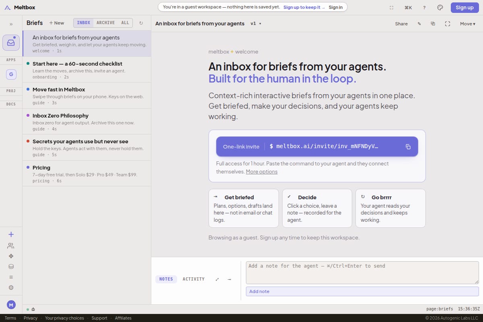Click the page:briefs status text
Image resolution: width=483 pixels, height=322 pixels.
(x=440, y=309)
